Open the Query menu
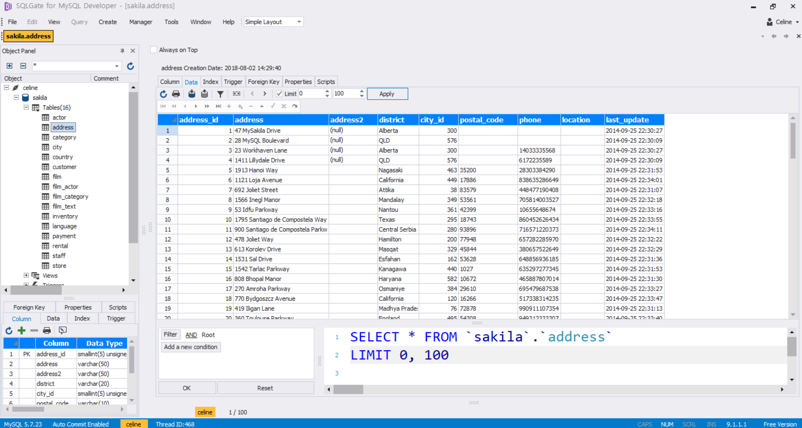Image resolution: width=802 pixels, height=428 pixels. [79, 22]
